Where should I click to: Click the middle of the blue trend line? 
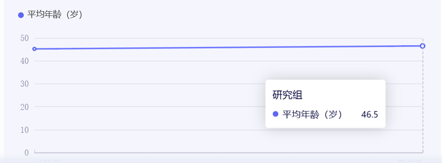[x=228, y=47]
